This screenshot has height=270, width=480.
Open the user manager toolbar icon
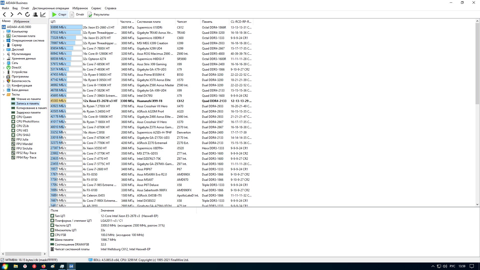pos(35,14)
